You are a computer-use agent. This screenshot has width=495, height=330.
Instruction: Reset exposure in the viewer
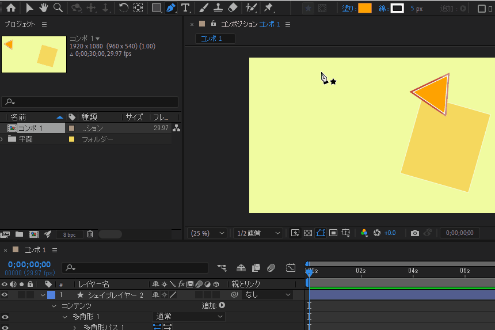(377, 233)
